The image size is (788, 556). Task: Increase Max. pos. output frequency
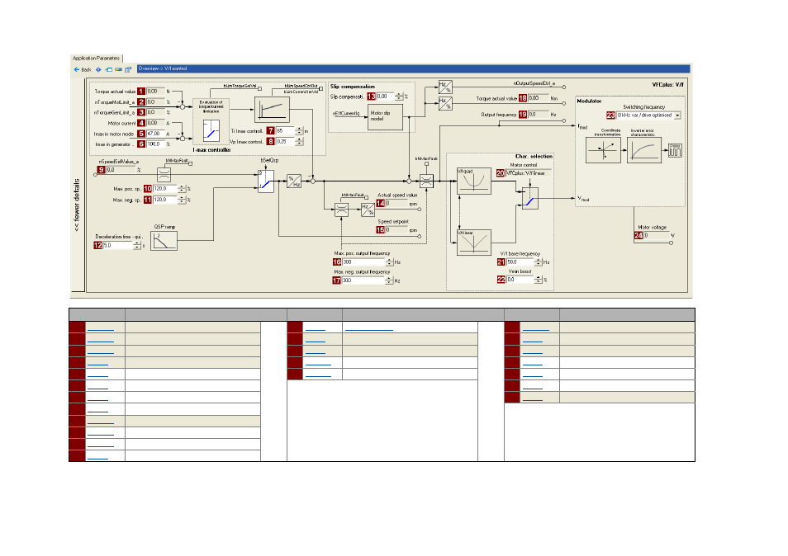[x=390, y=260]
